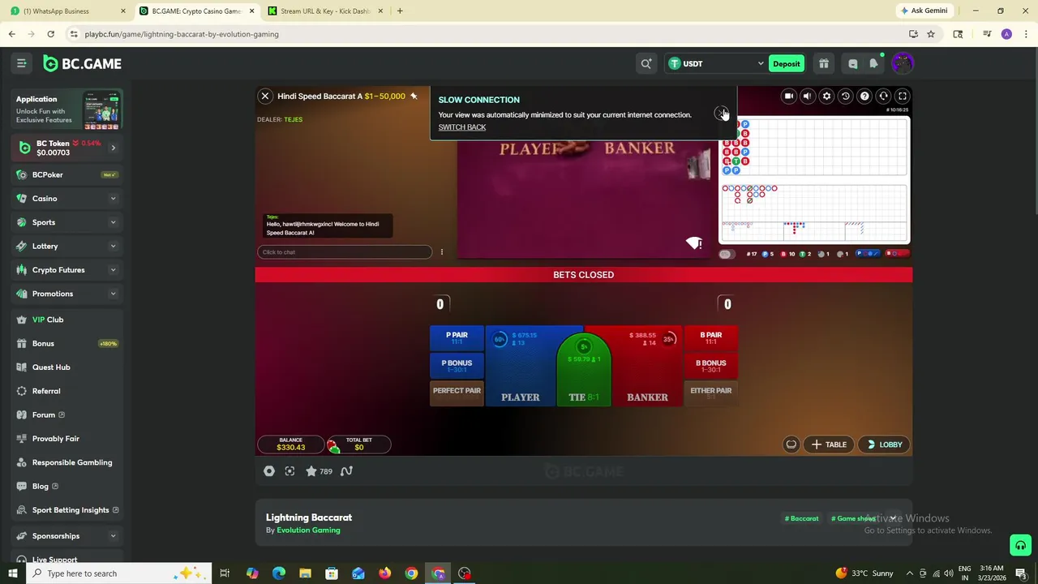Toggle theater mode icon below the game

click(269, 471)
